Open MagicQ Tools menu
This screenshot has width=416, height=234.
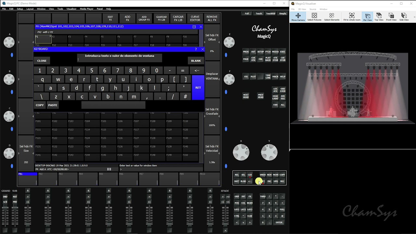tap(60, 9)
